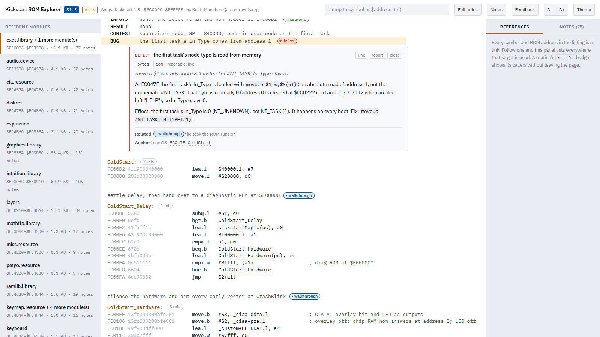Select diskres module
This screenshot has height=337, width=600.
pyautogui.click(x=51, y=107)
